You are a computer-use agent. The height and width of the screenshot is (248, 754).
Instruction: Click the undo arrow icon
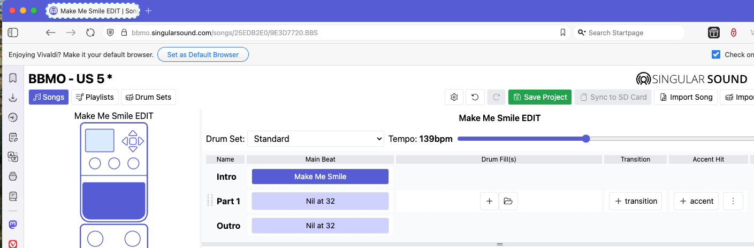(475, 97)
